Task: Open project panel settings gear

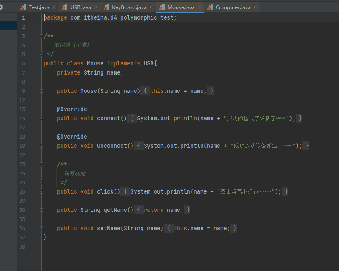Action: coord(1,7)
